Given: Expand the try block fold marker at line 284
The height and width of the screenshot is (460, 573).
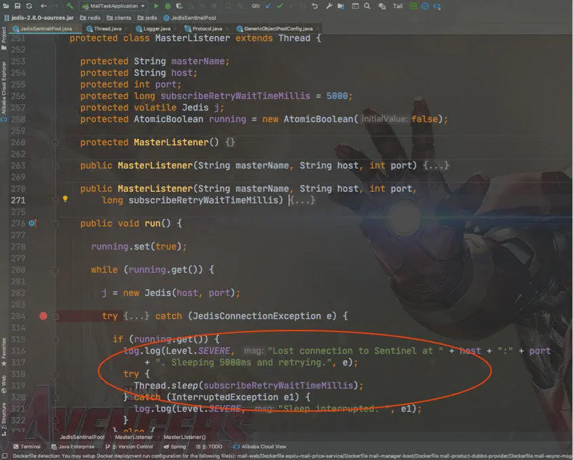Looking at the screenshot, I should pyautogui.click(x=56, y=317).
